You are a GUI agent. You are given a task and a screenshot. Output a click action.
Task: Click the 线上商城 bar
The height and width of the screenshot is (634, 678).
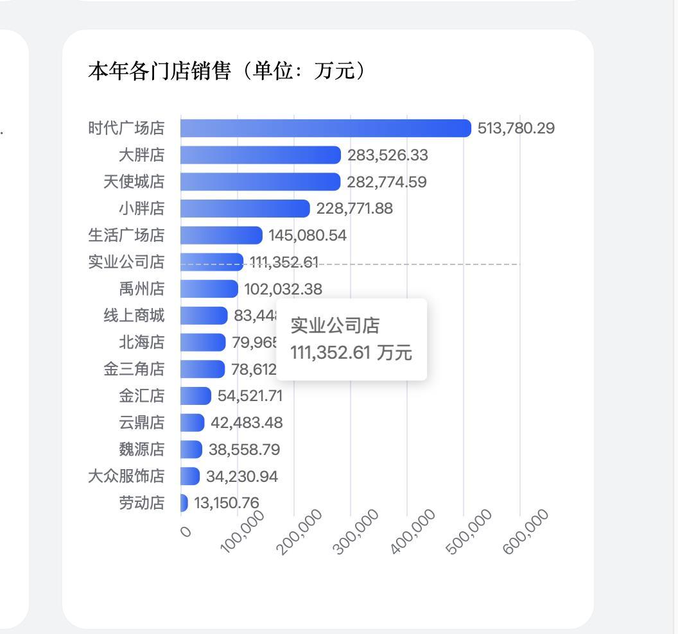point(202,316)
